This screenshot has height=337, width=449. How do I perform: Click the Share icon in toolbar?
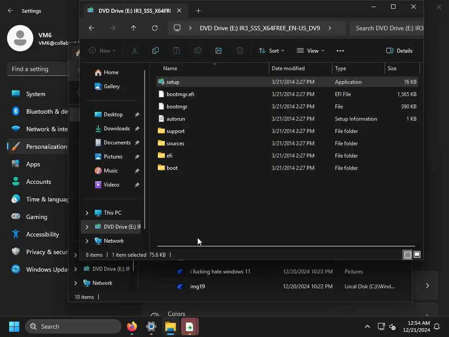(219, 51)
